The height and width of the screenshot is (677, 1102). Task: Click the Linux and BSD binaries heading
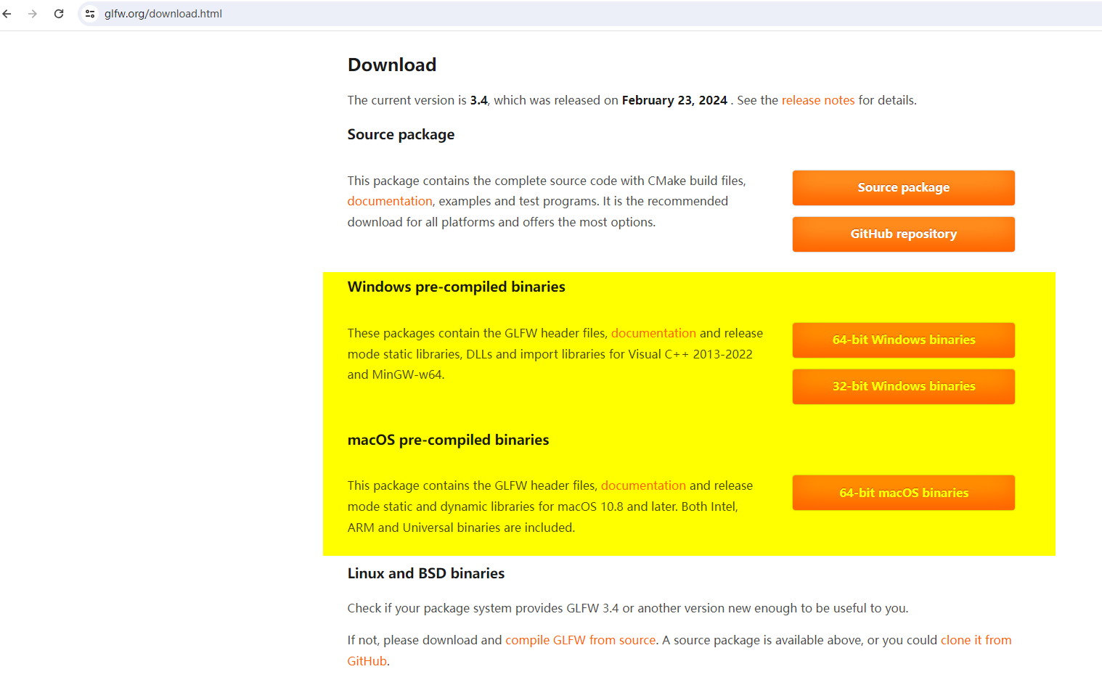[426, 574]
